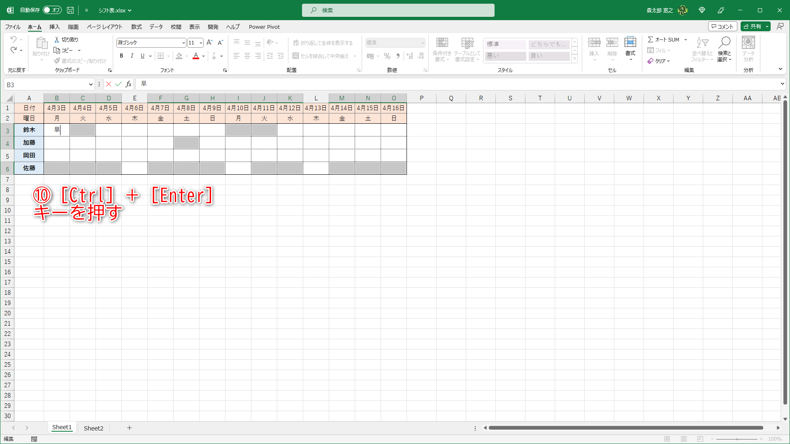Image resolution: width=790 pixels, height=444 pixels.
Task: Click the zoom slider in status bar
Action: point(737,439)
